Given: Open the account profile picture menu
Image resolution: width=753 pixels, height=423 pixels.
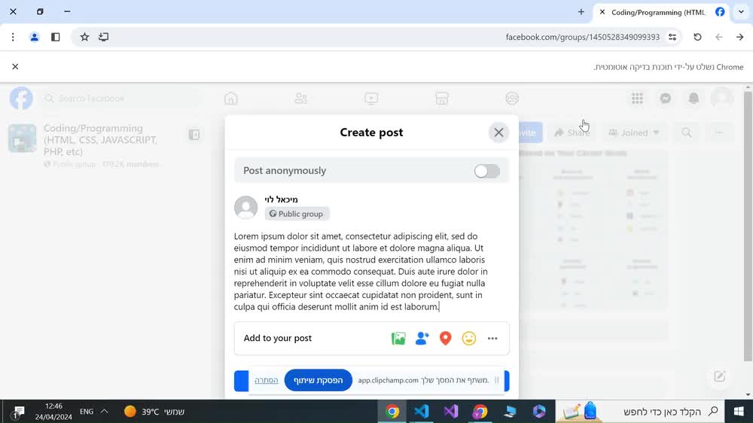Looking at the screenshot, I should pyautogui.click(x=722, y=99).
